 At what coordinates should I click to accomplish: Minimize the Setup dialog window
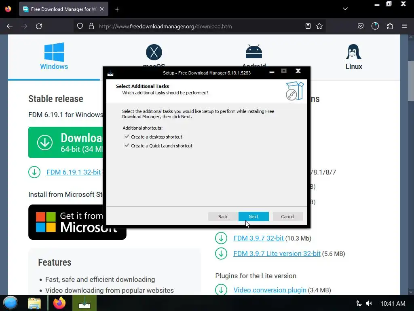coord(272,72)
